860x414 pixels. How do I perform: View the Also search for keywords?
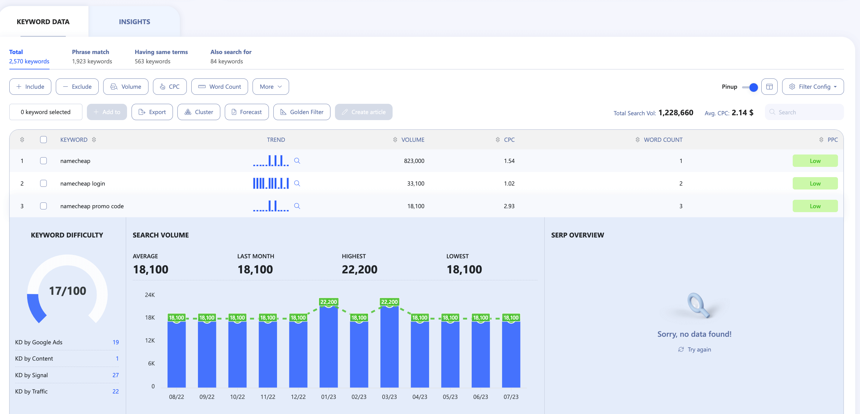[x=231, y=56]
